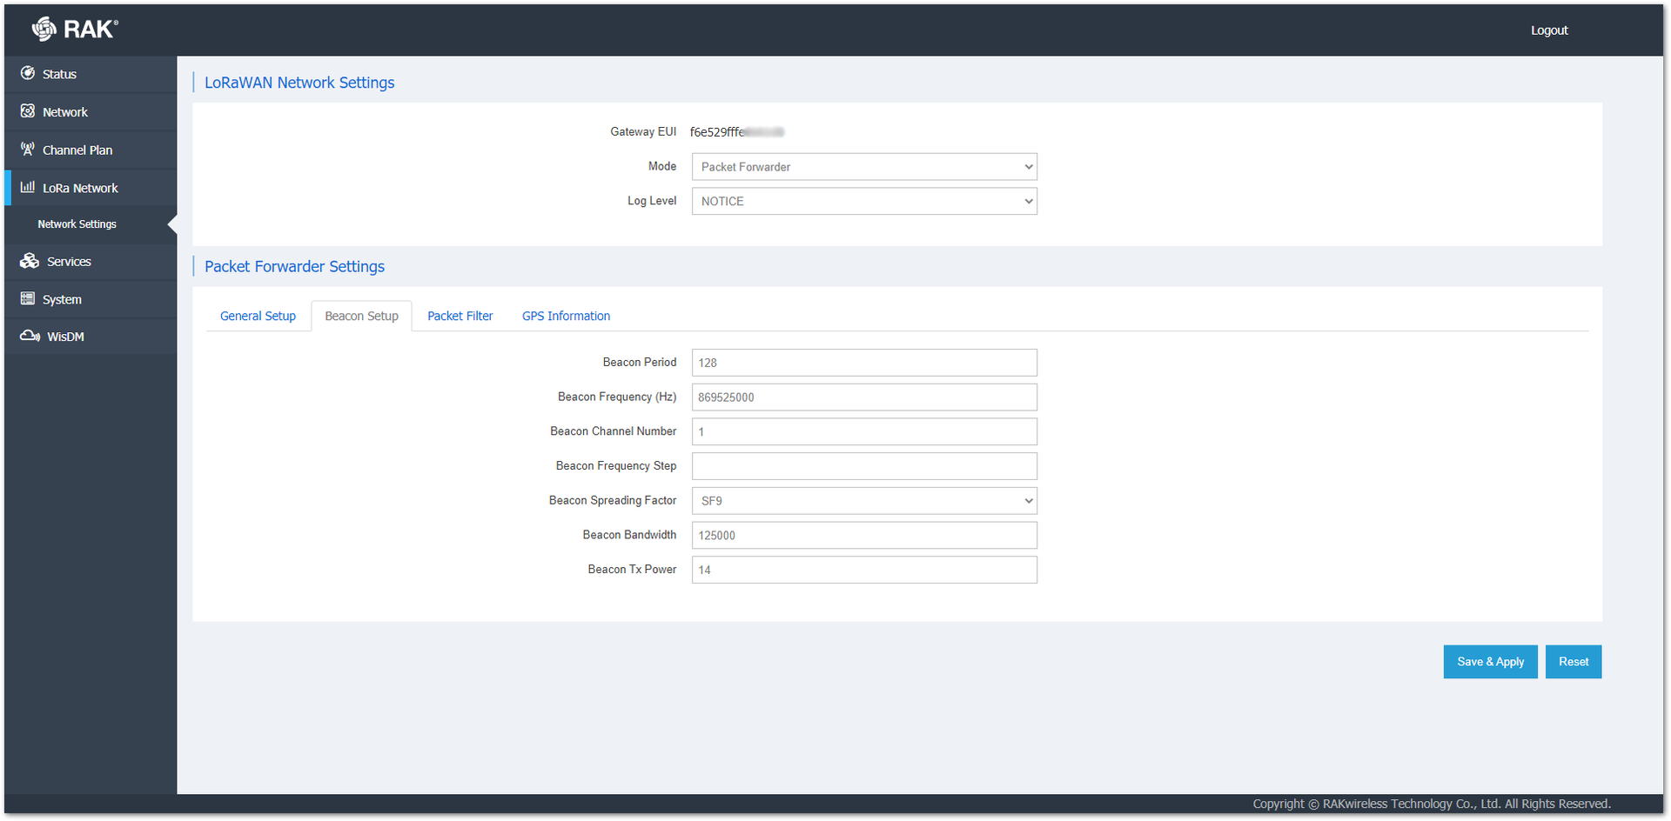The width and height of the screenshot is (1671, 821).
Task: Click the Reset button
Action: tap(1574, 662)
